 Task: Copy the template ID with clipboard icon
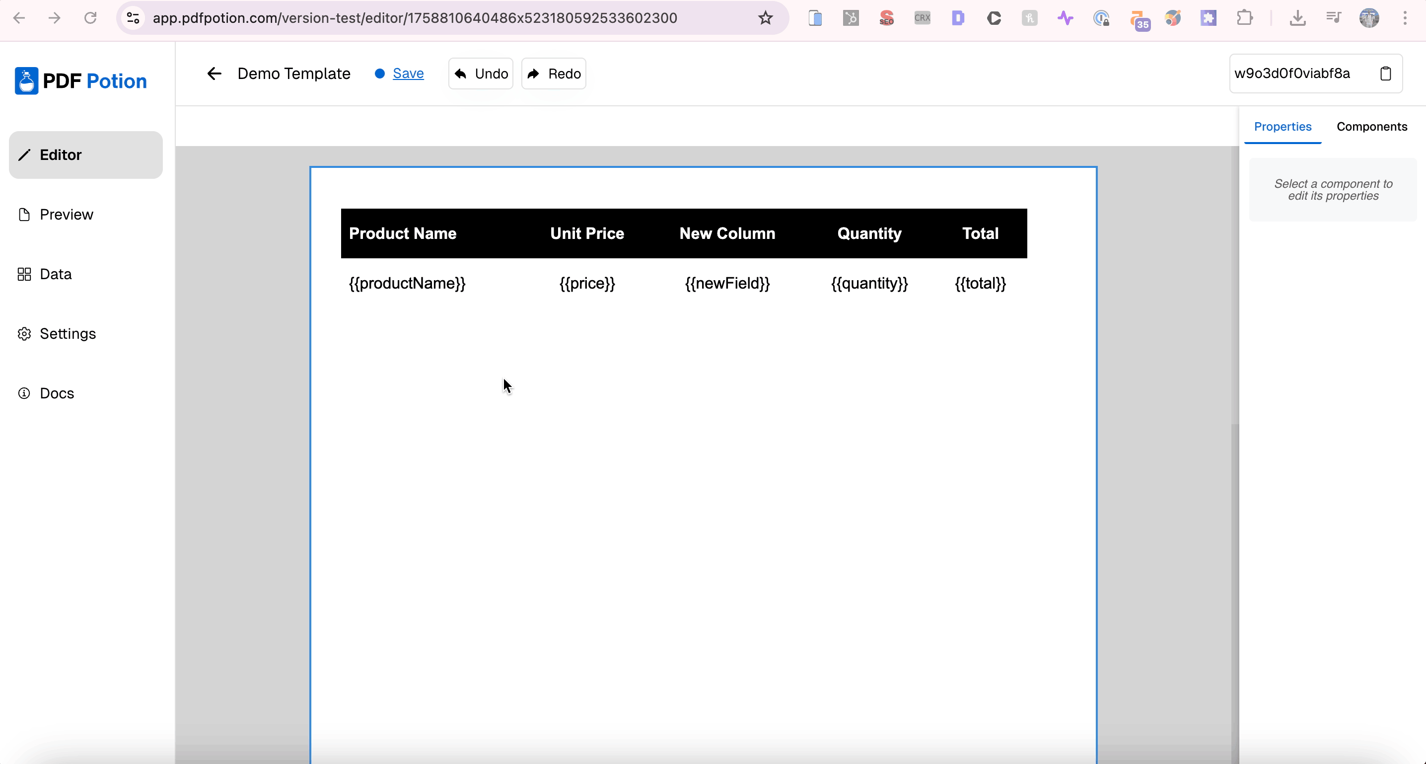point(1385,74)
